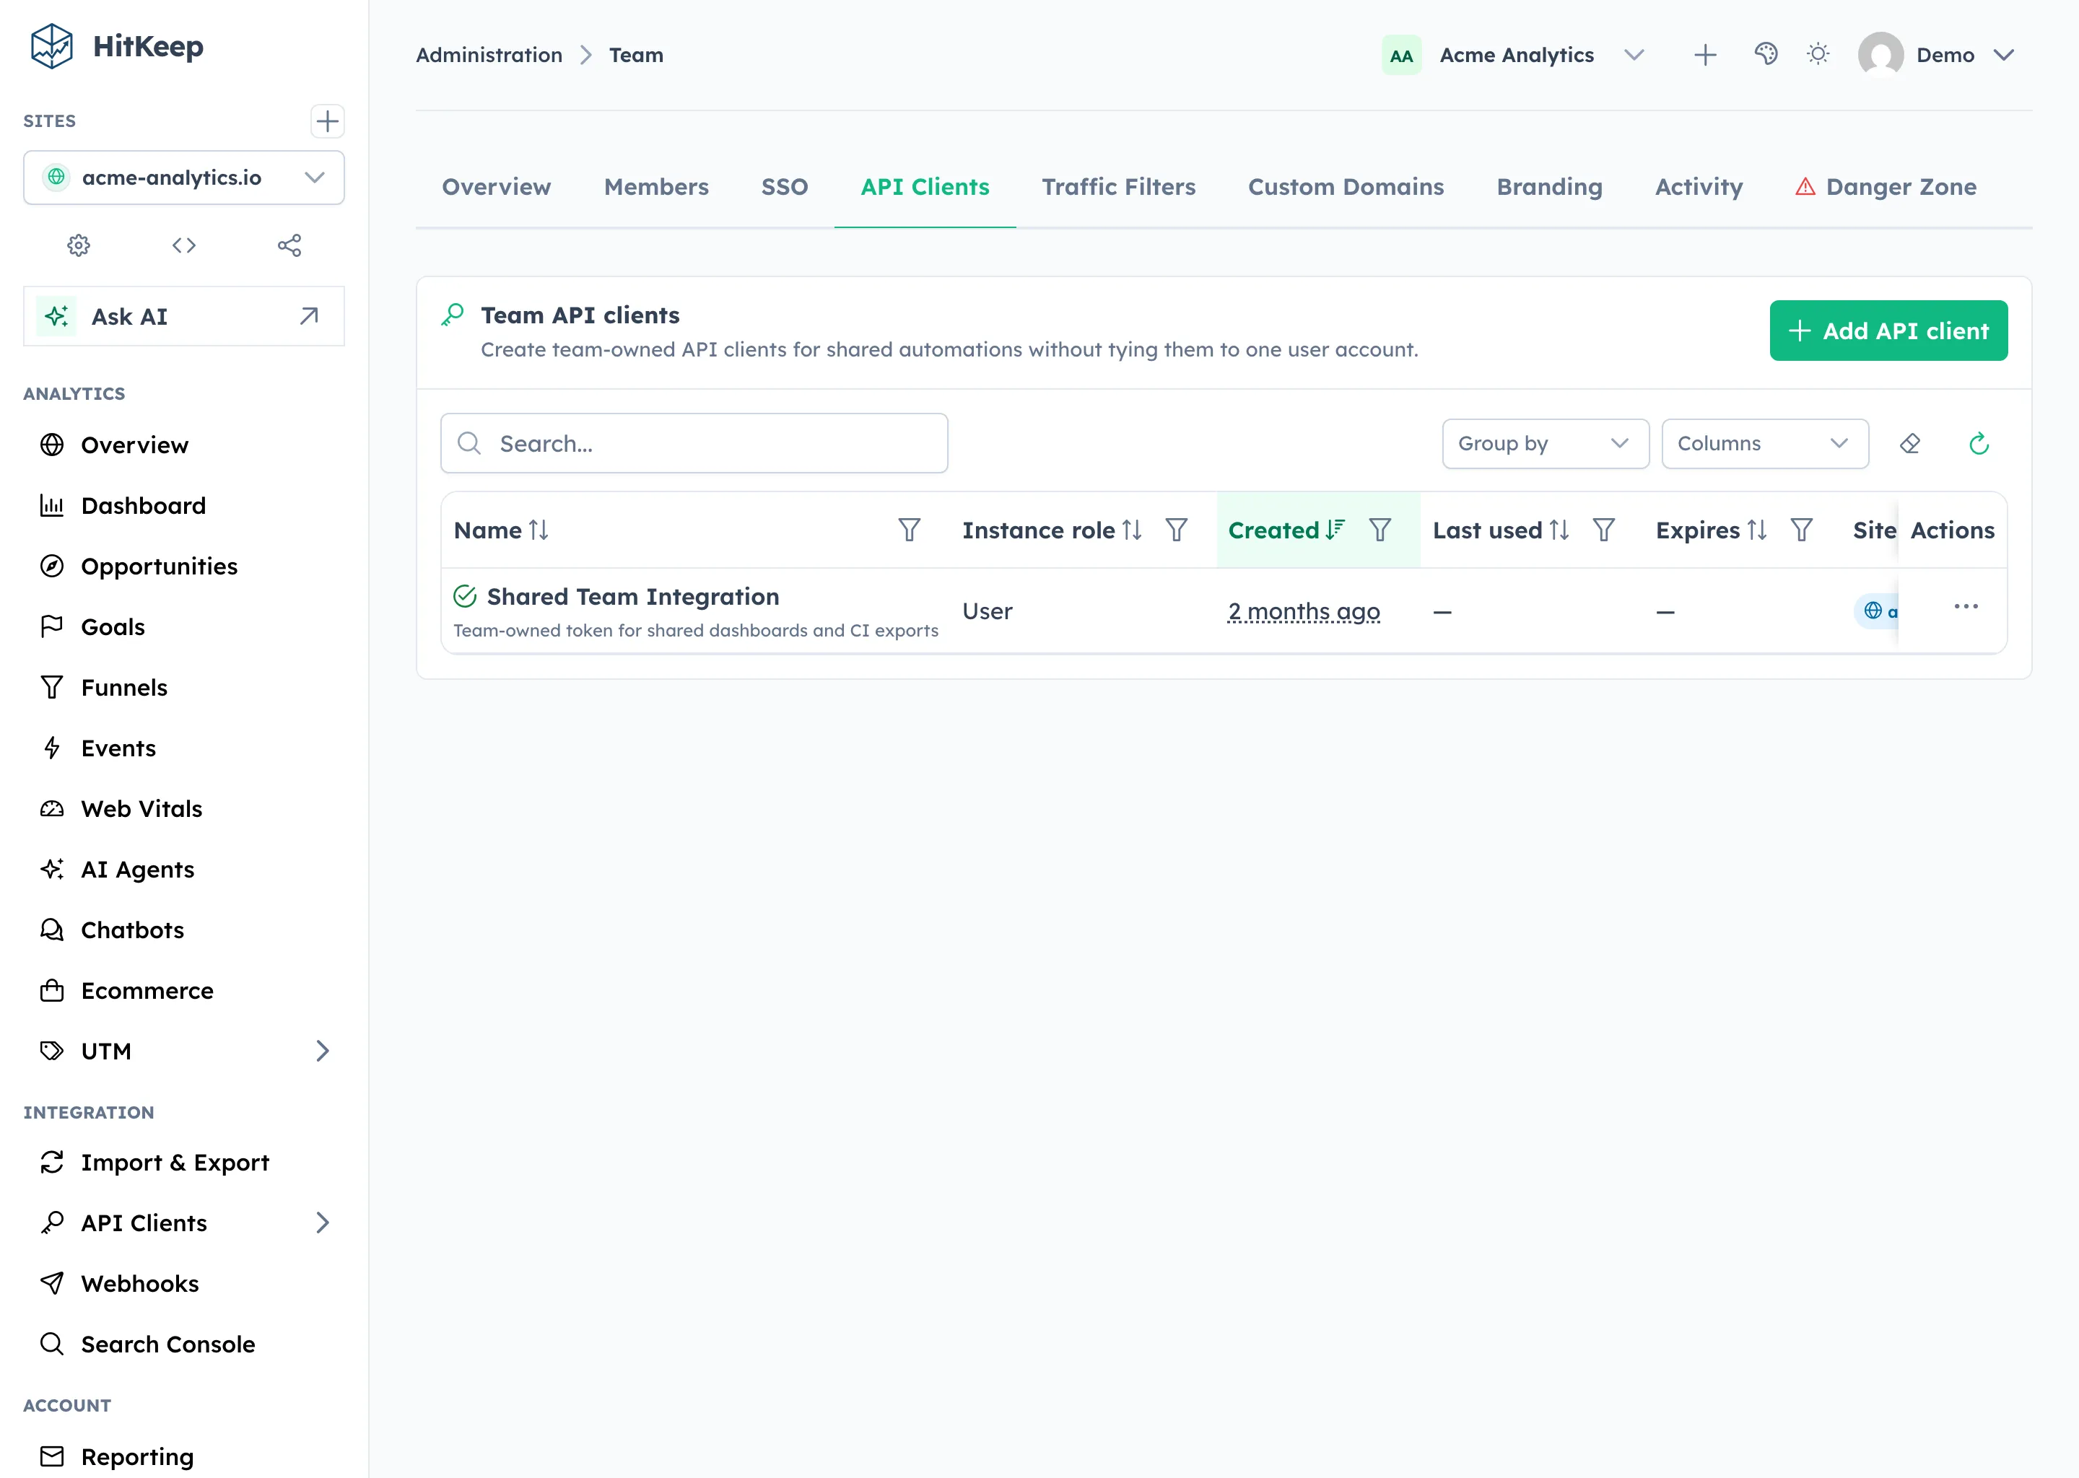Click the 2 months ago created value
The height and width of the screenshot is (1478, 2079).
[x=1304, y=611]
